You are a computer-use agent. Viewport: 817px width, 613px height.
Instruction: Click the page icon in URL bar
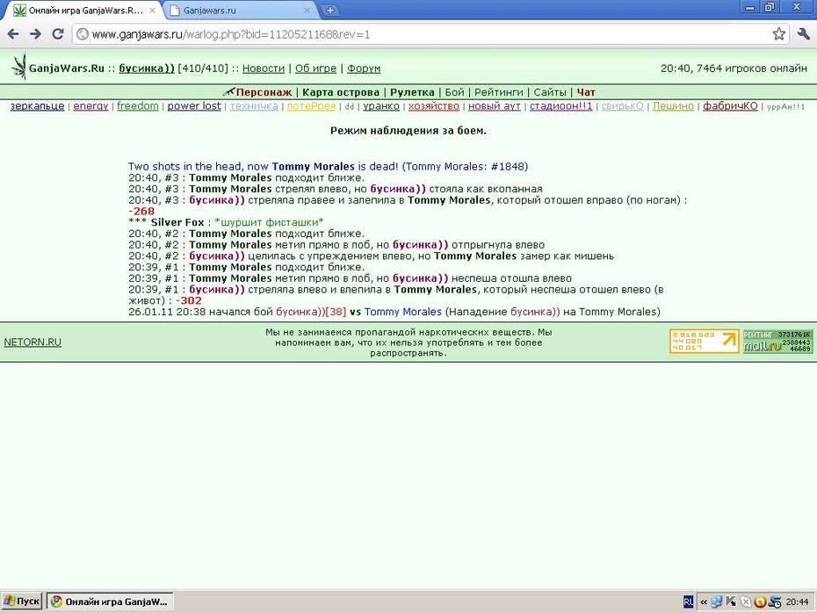[x=82, y=34]
